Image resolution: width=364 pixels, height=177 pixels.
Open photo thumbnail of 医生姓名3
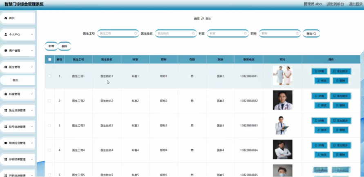[283, 125]
